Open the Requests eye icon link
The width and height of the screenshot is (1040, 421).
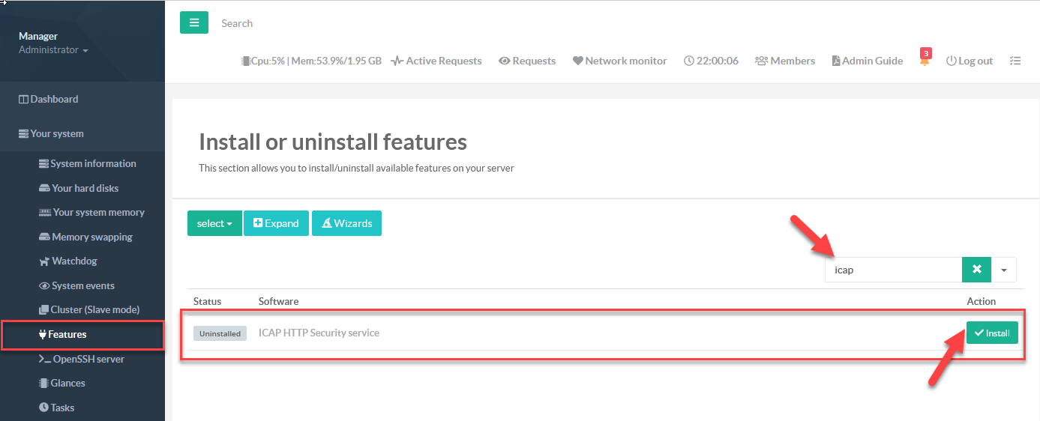[x=527, y=61]
